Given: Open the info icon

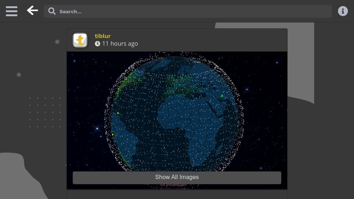Looking at the screenshot, I should pyautogui.click(x=343, y=11).
